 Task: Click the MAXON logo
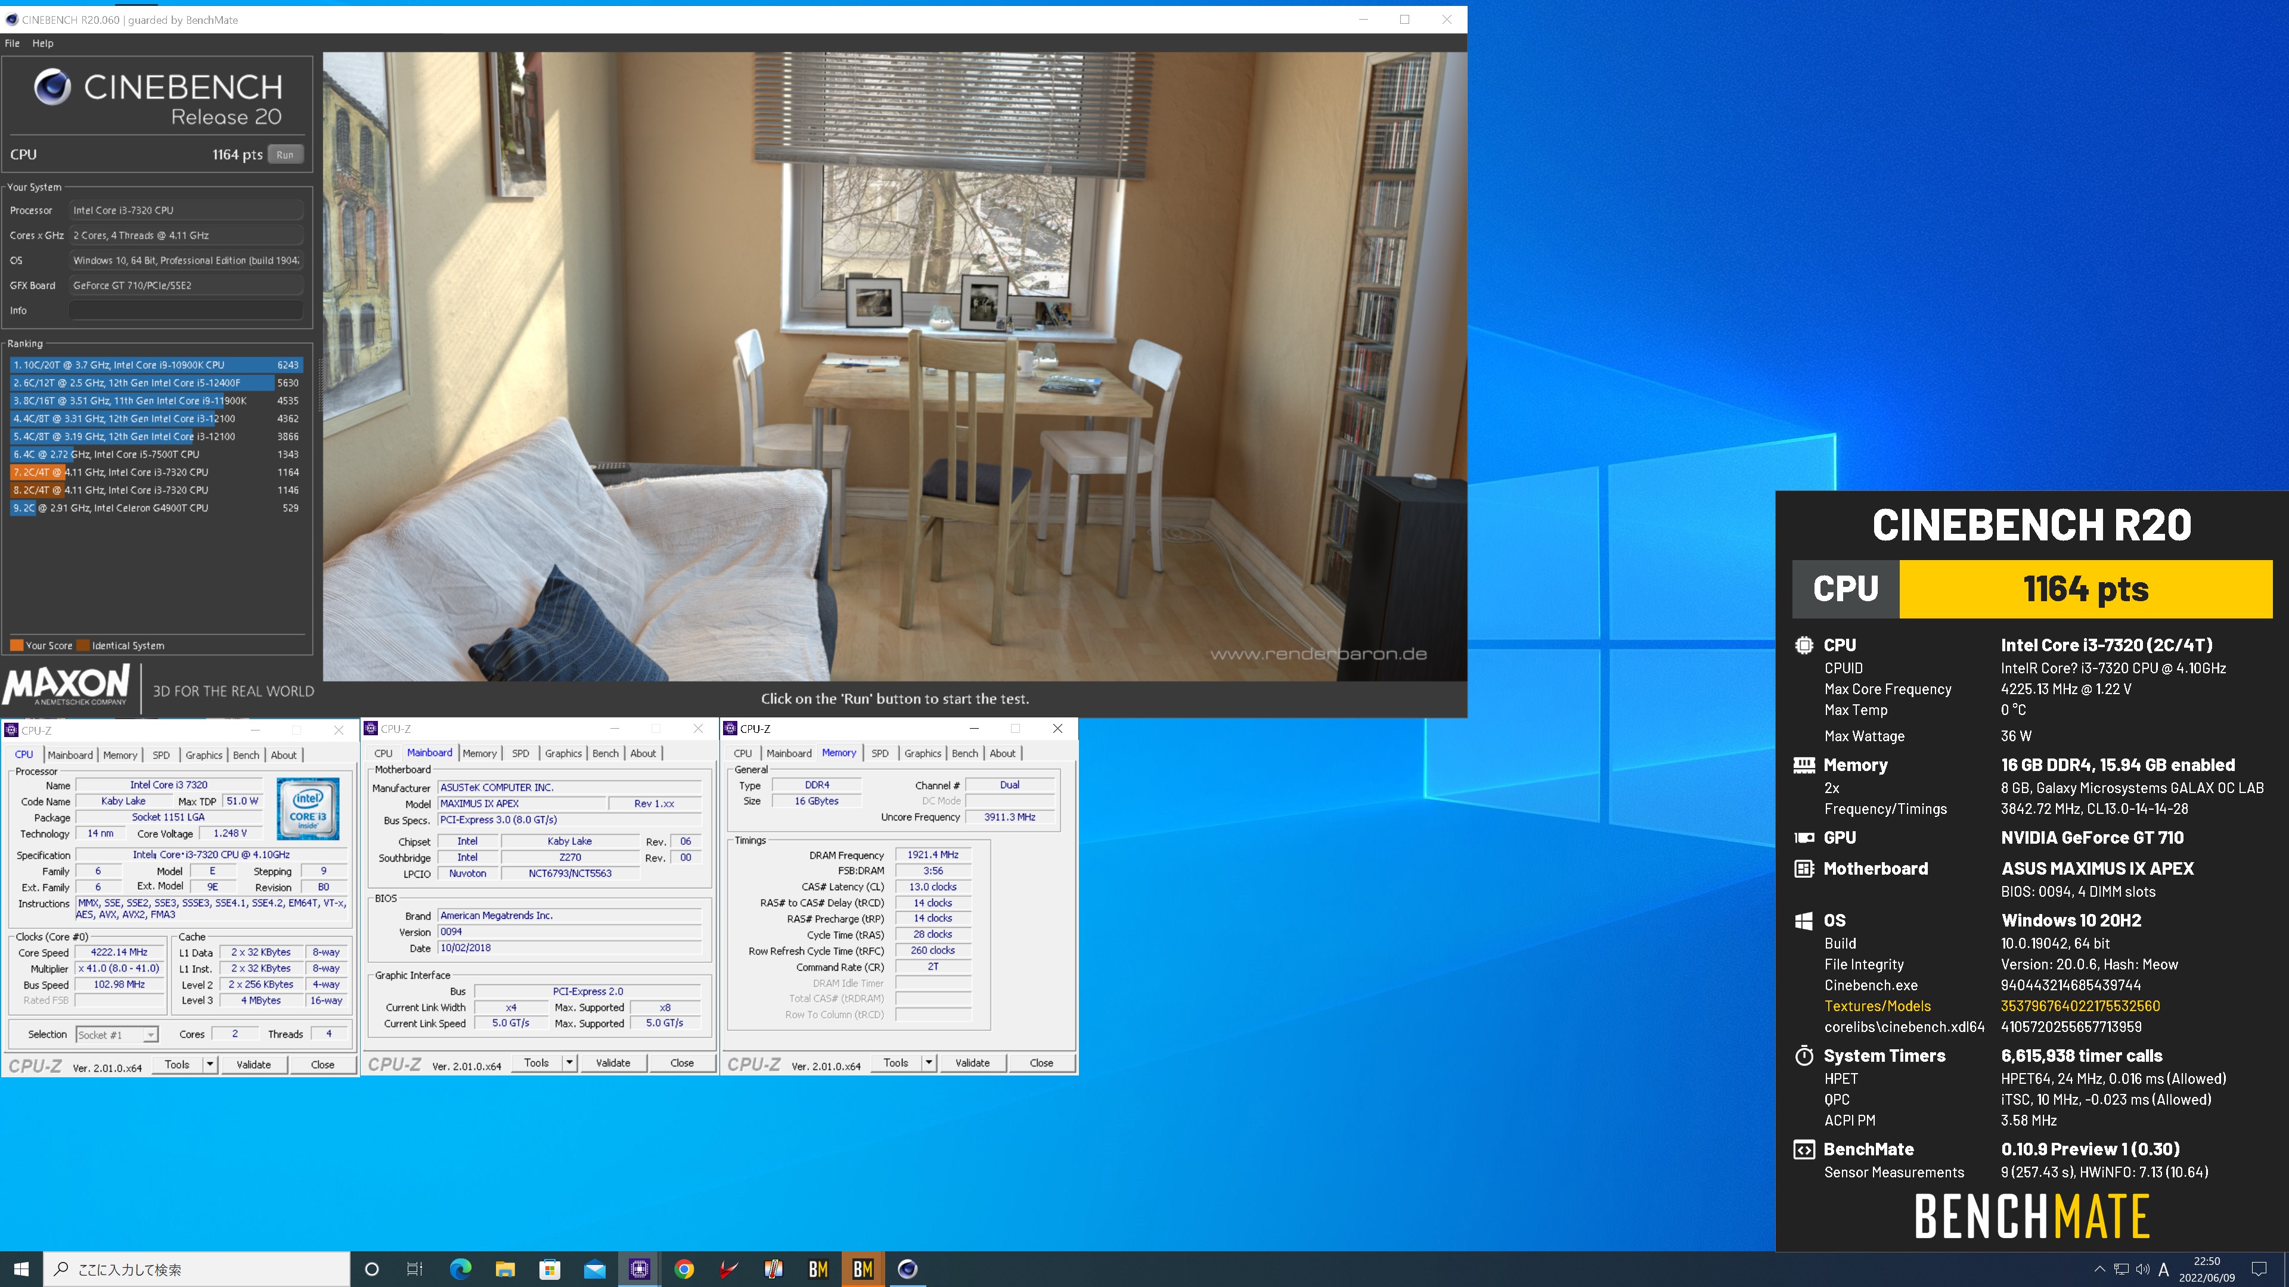point(67,686)
